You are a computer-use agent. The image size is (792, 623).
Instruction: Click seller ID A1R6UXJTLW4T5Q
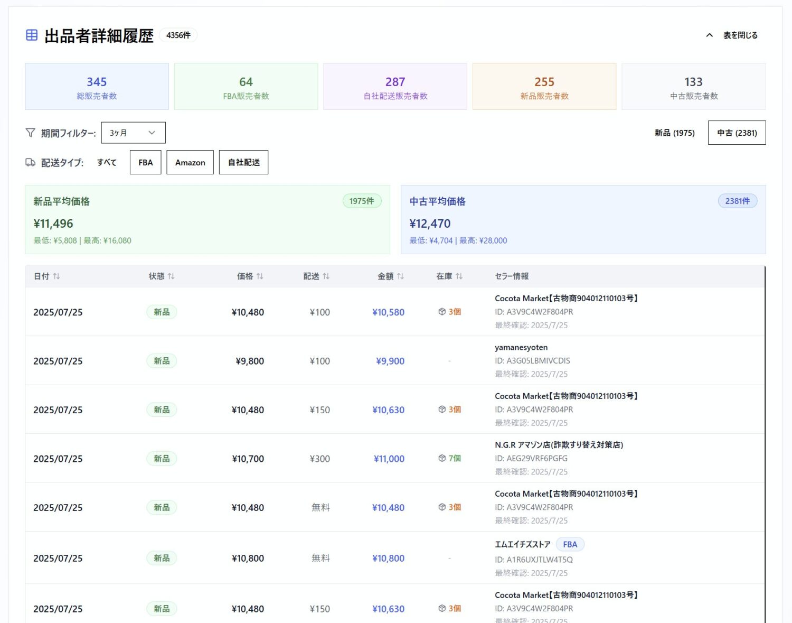tap(534, 560)
